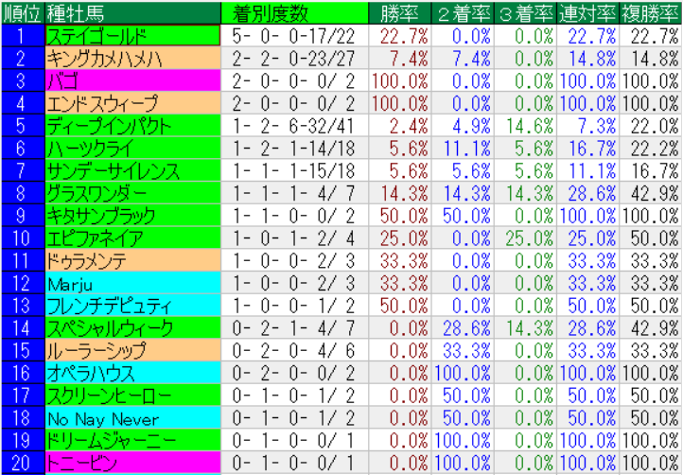Click rank number 14 cell

23,328
